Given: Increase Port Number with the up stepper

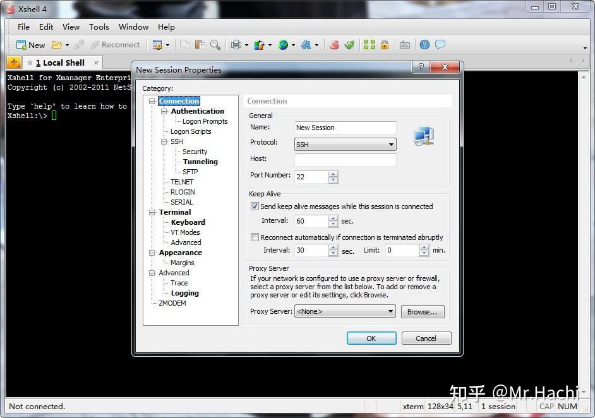Looking at the screenshot, I should [334, 174].
